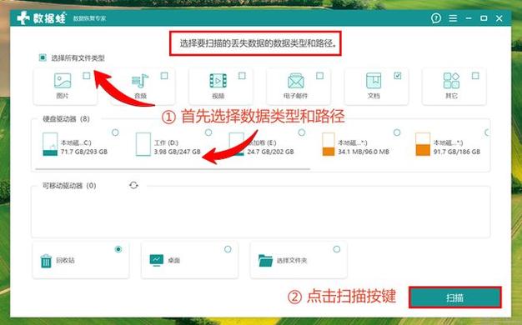The image size is (522, 325).
Task: Check the 音频 file type checkbox
Action: (x=164, y=76)
